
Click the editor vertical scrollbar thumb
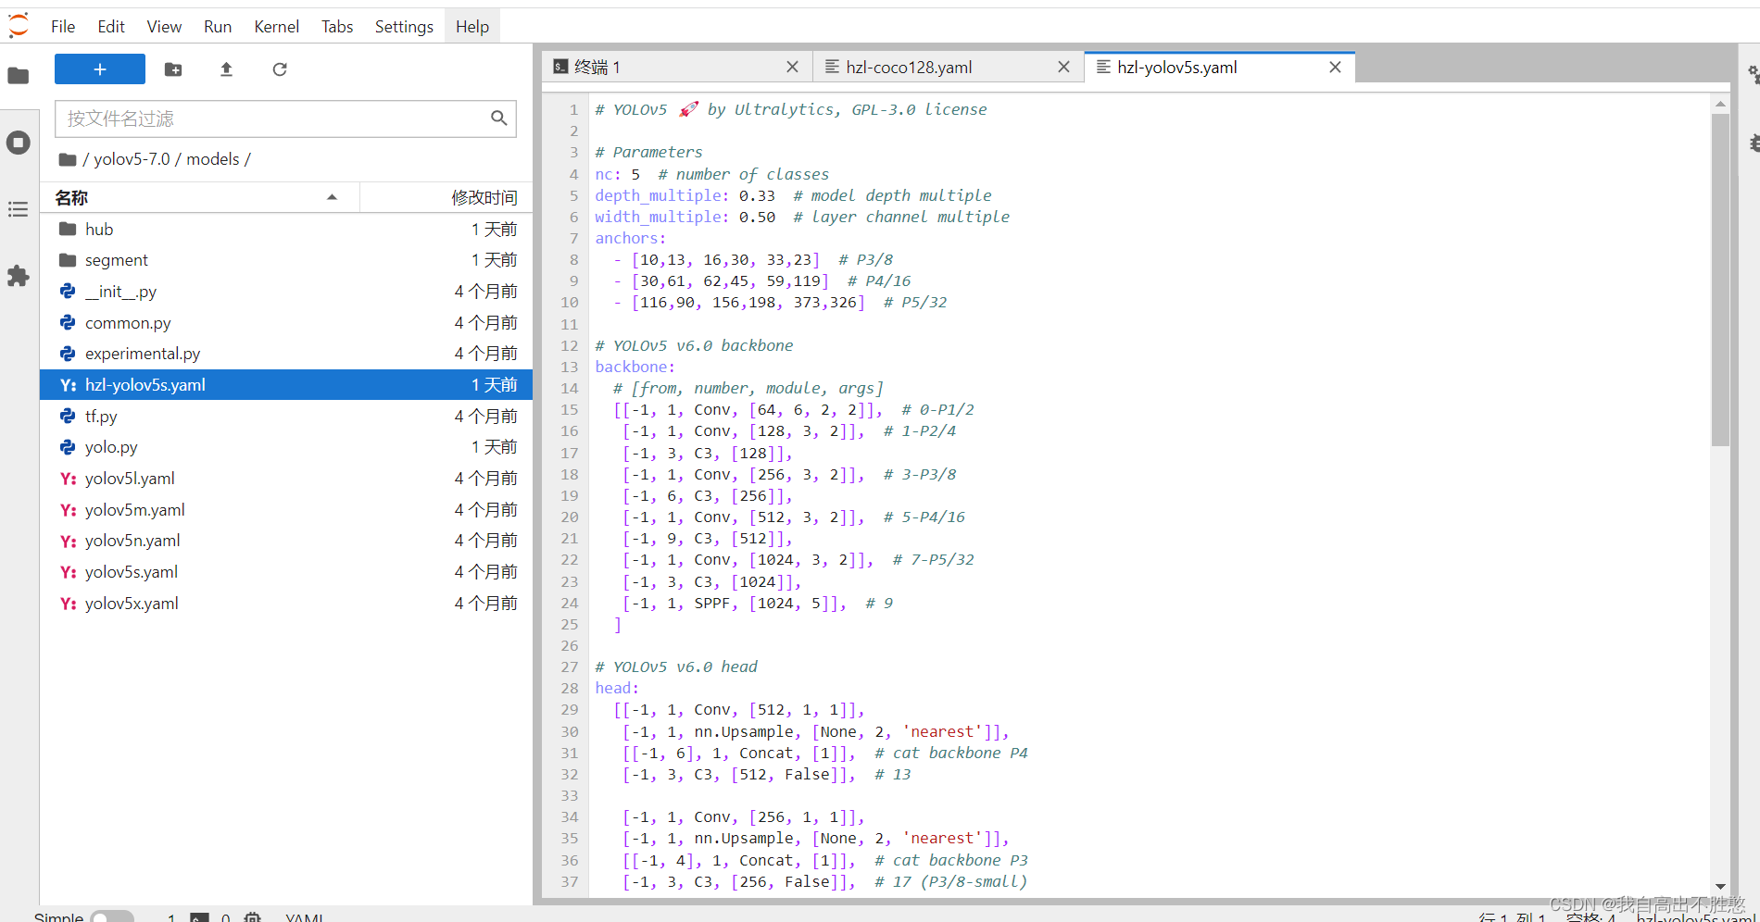pyautogui.click(x=1720, y=280)
